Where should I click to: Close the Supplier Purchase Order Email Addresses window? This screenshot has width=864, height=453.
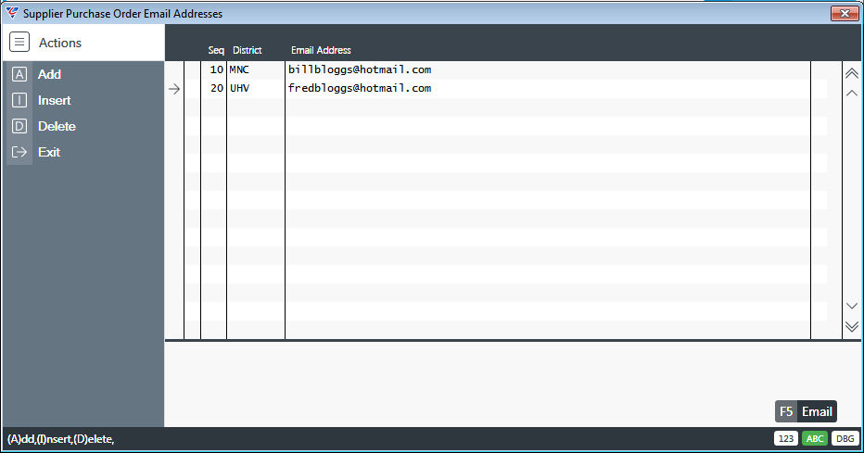click(x=845, y=13)
